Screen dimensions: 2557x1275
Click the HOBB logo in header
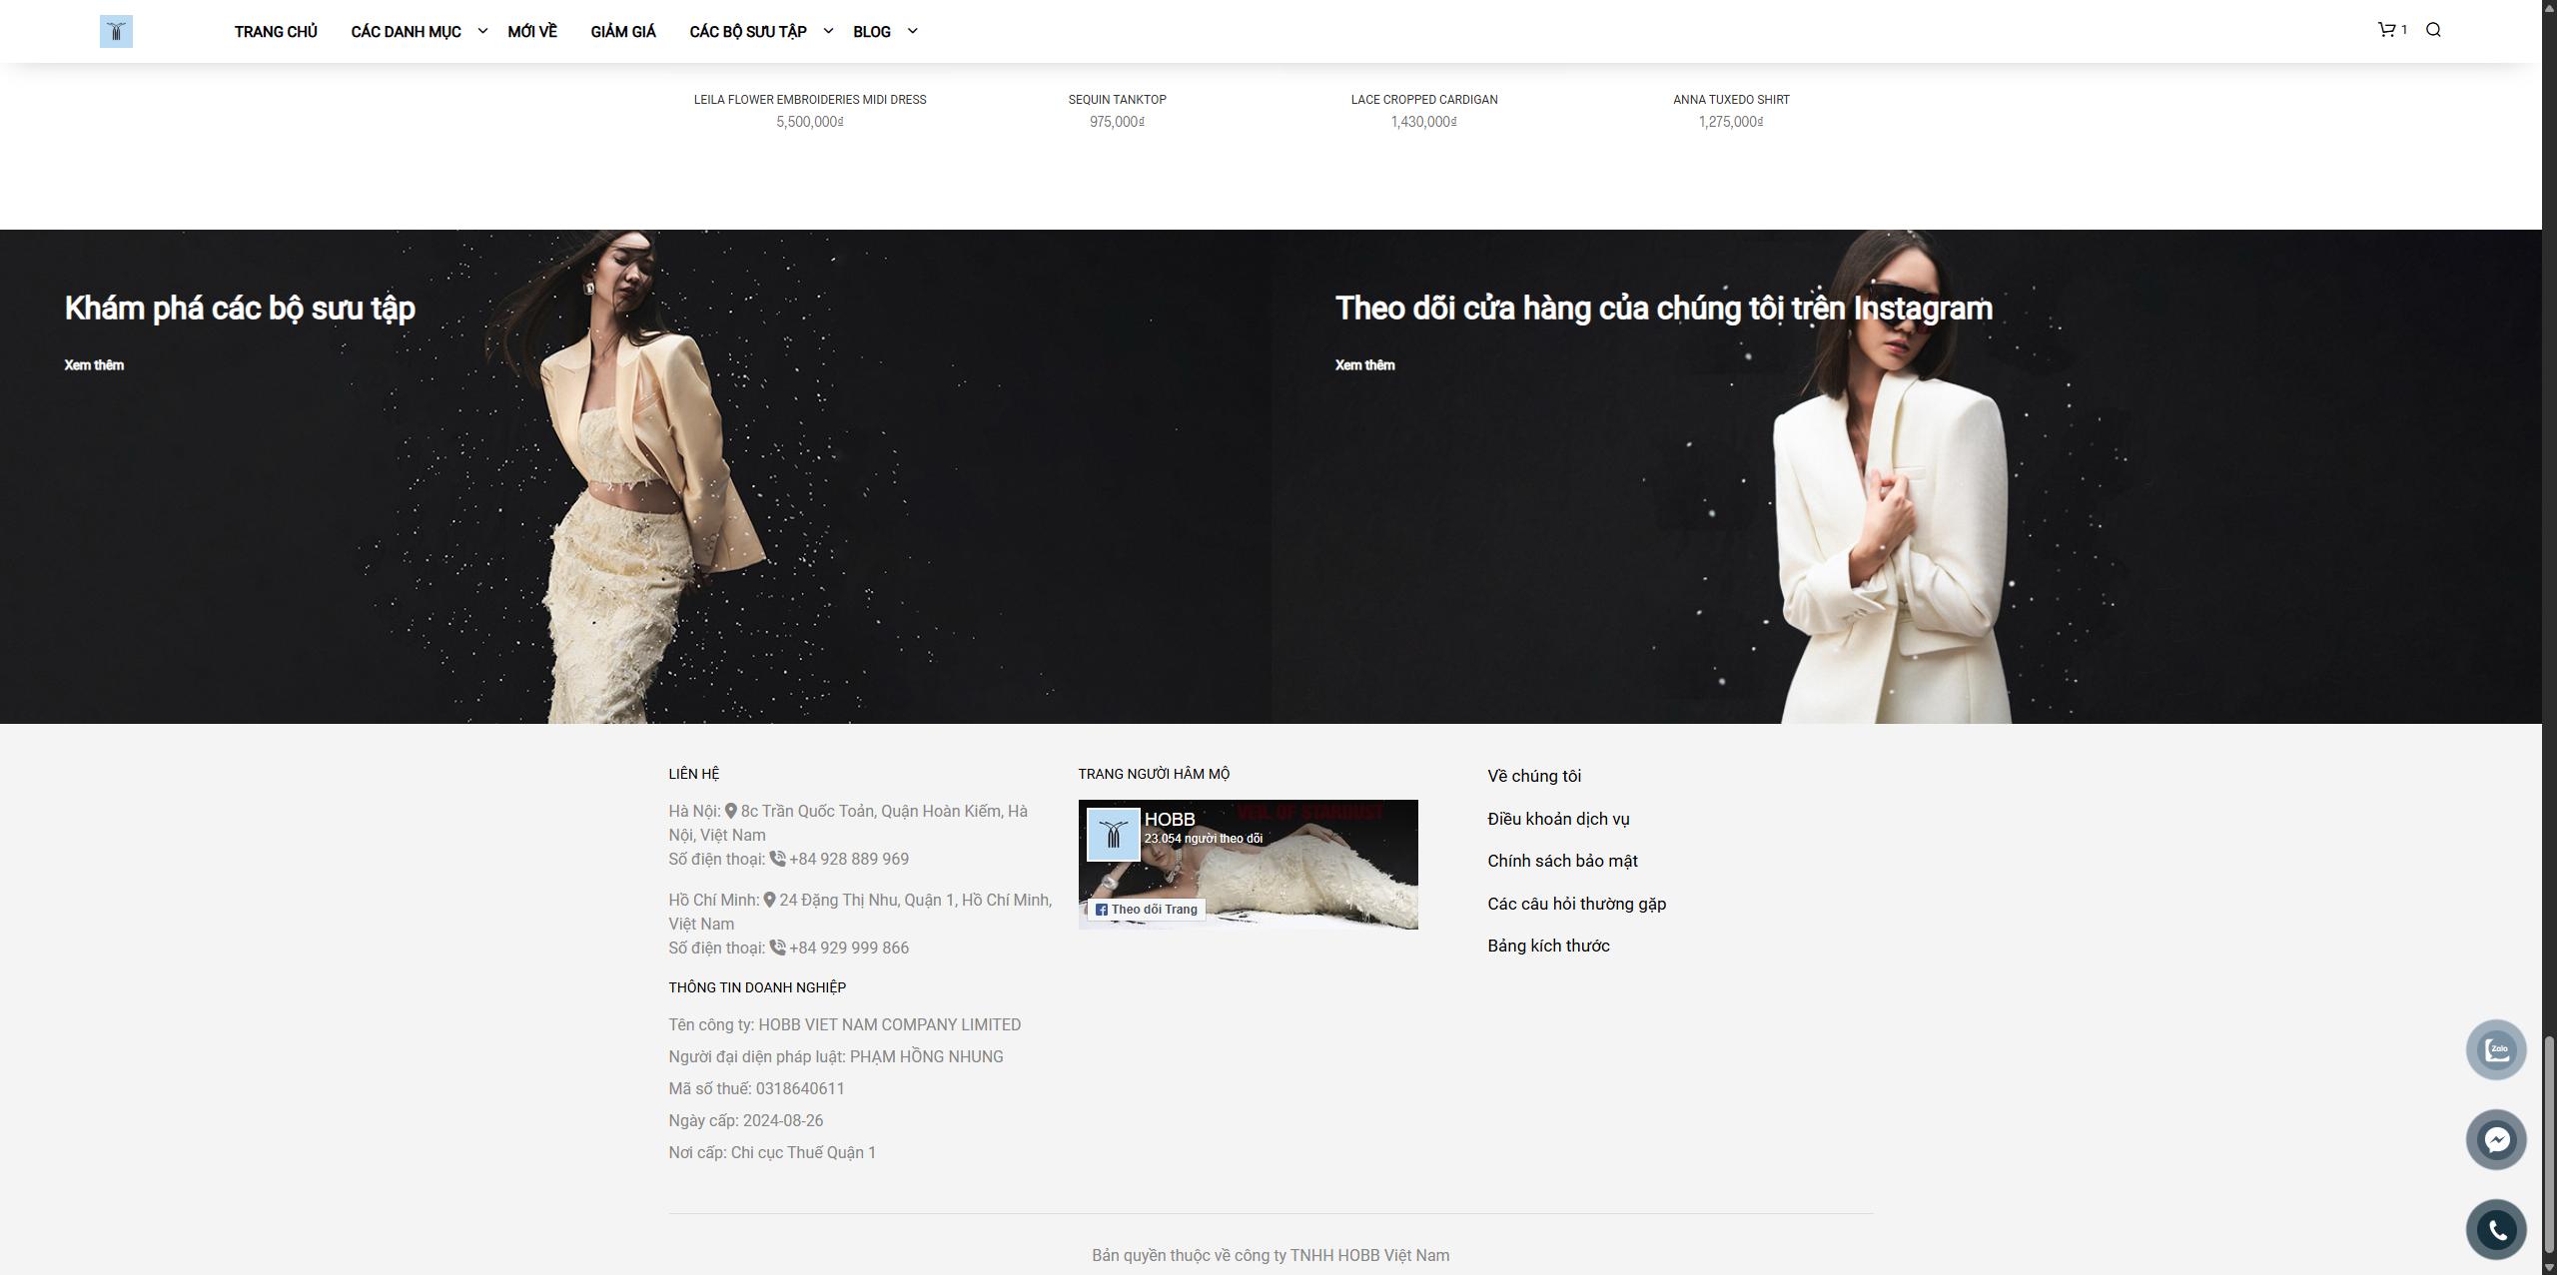116,31
